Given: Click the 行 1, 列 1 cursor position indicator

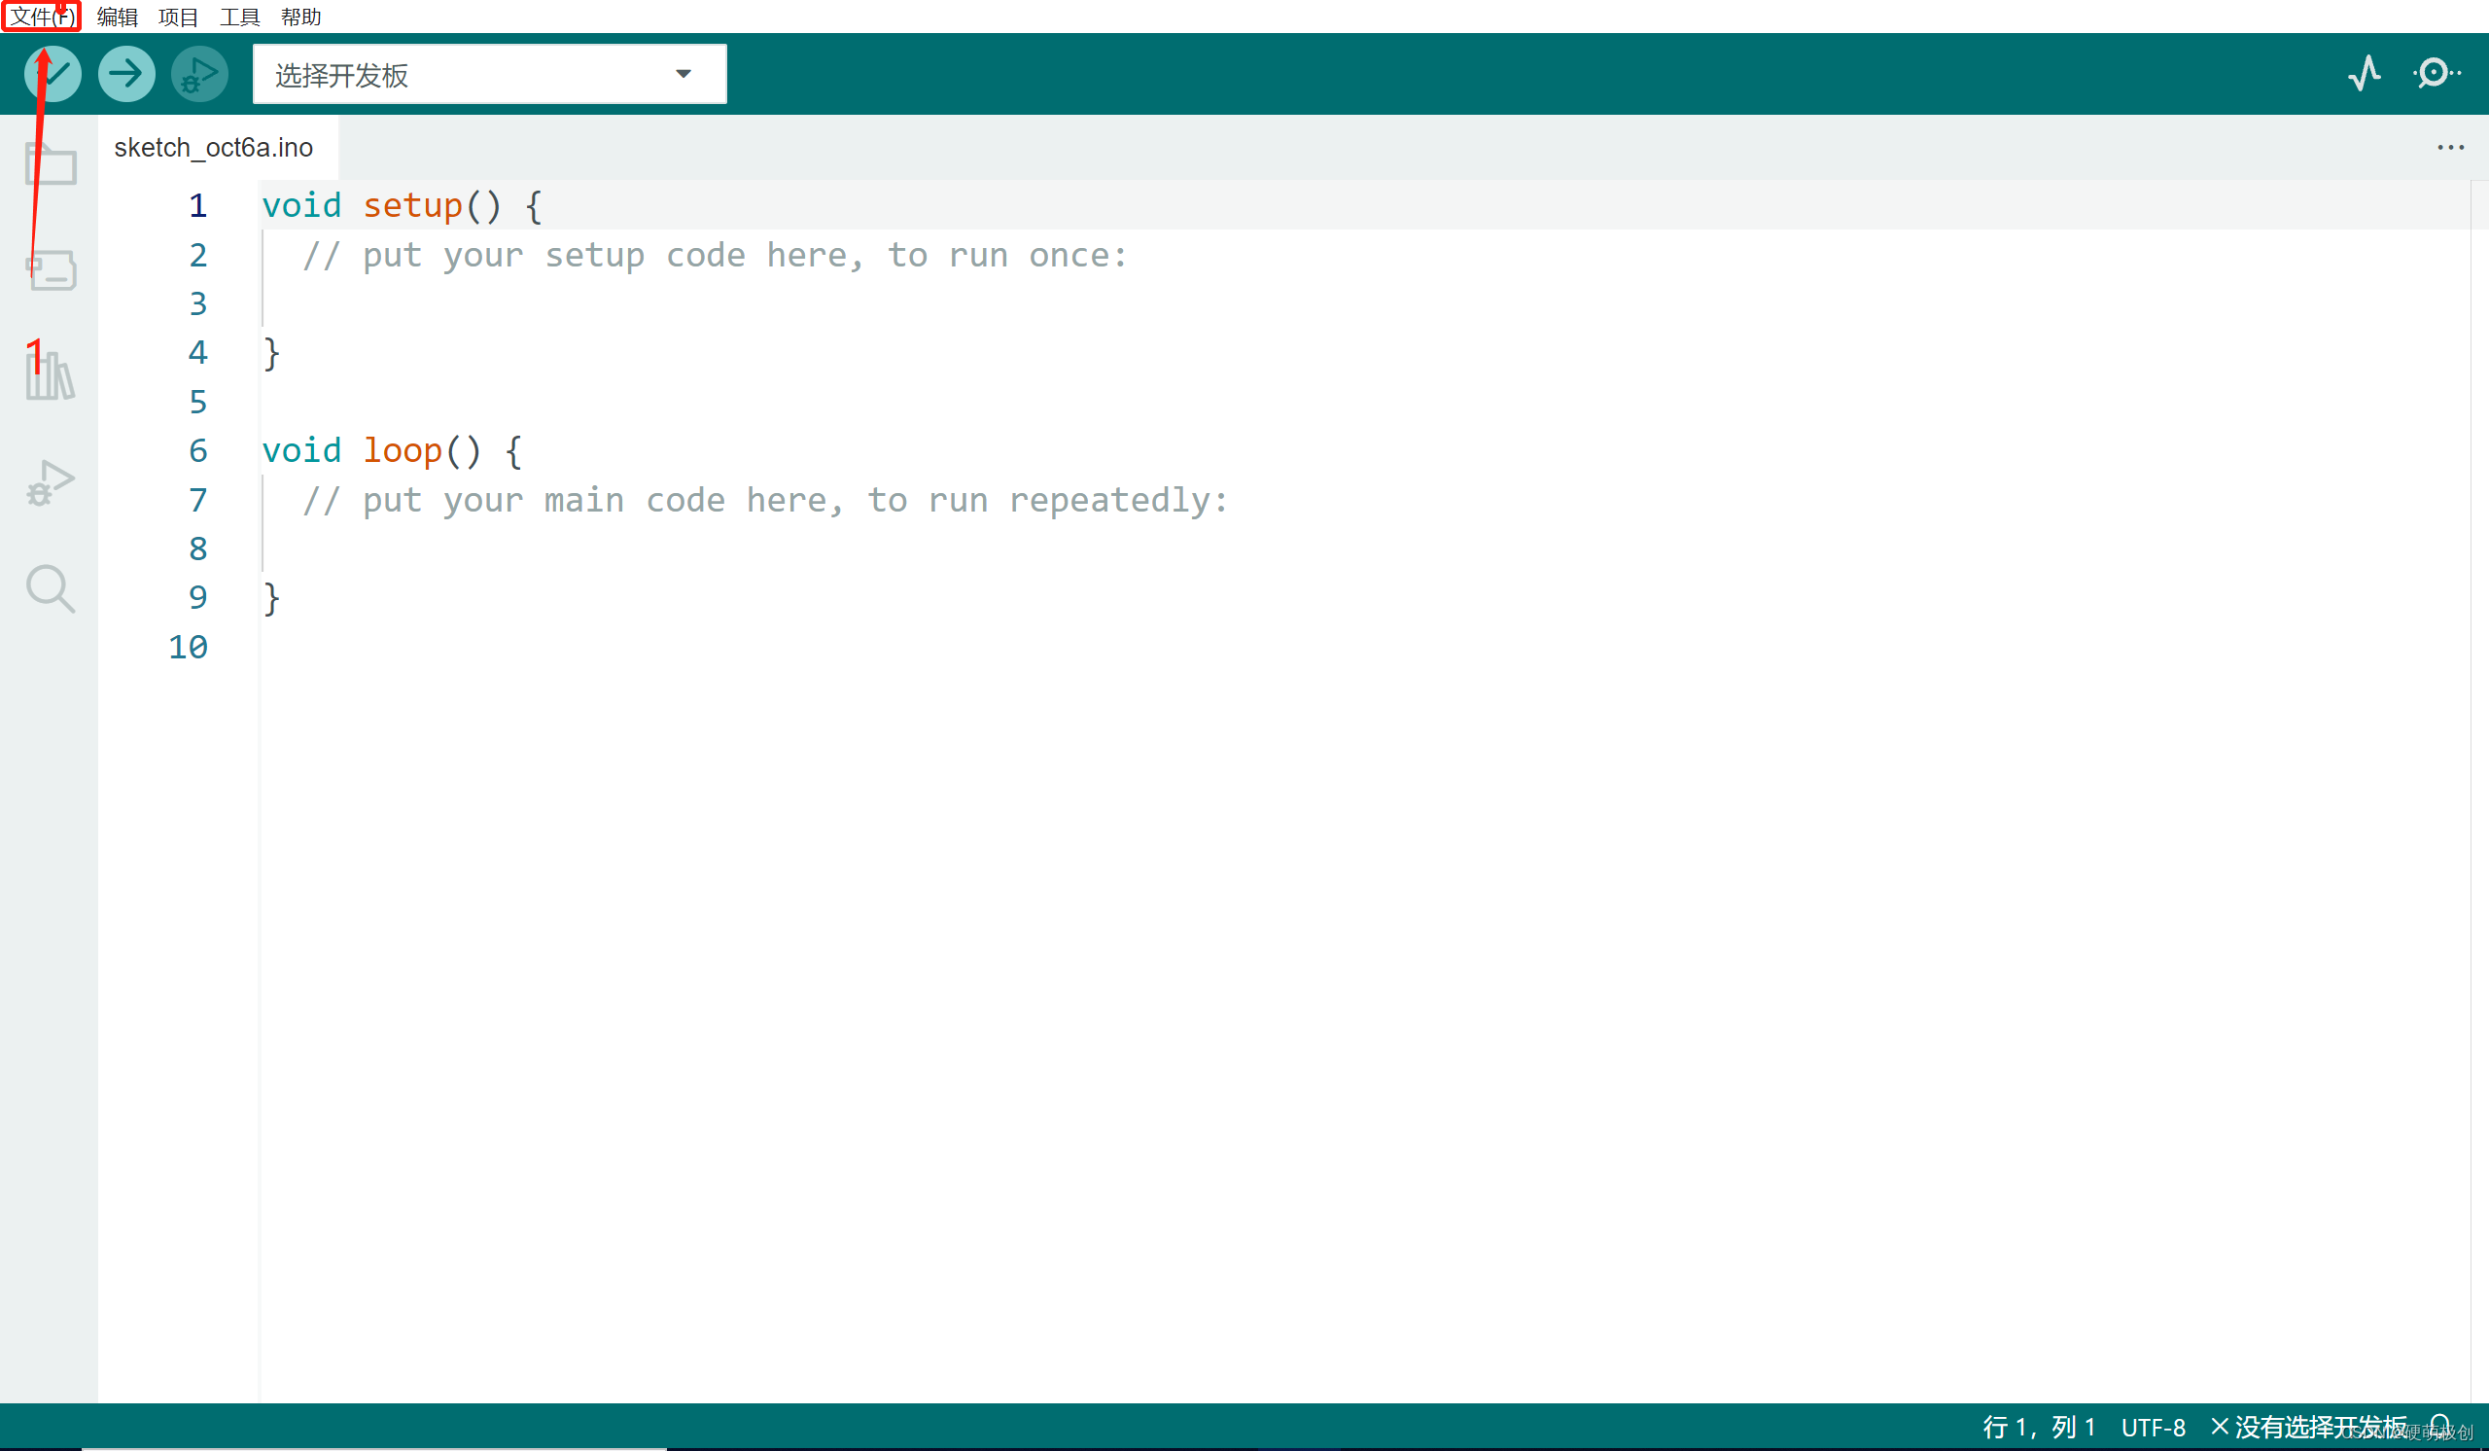Looking at the screenshot, I should [x=2039, y=1428].
